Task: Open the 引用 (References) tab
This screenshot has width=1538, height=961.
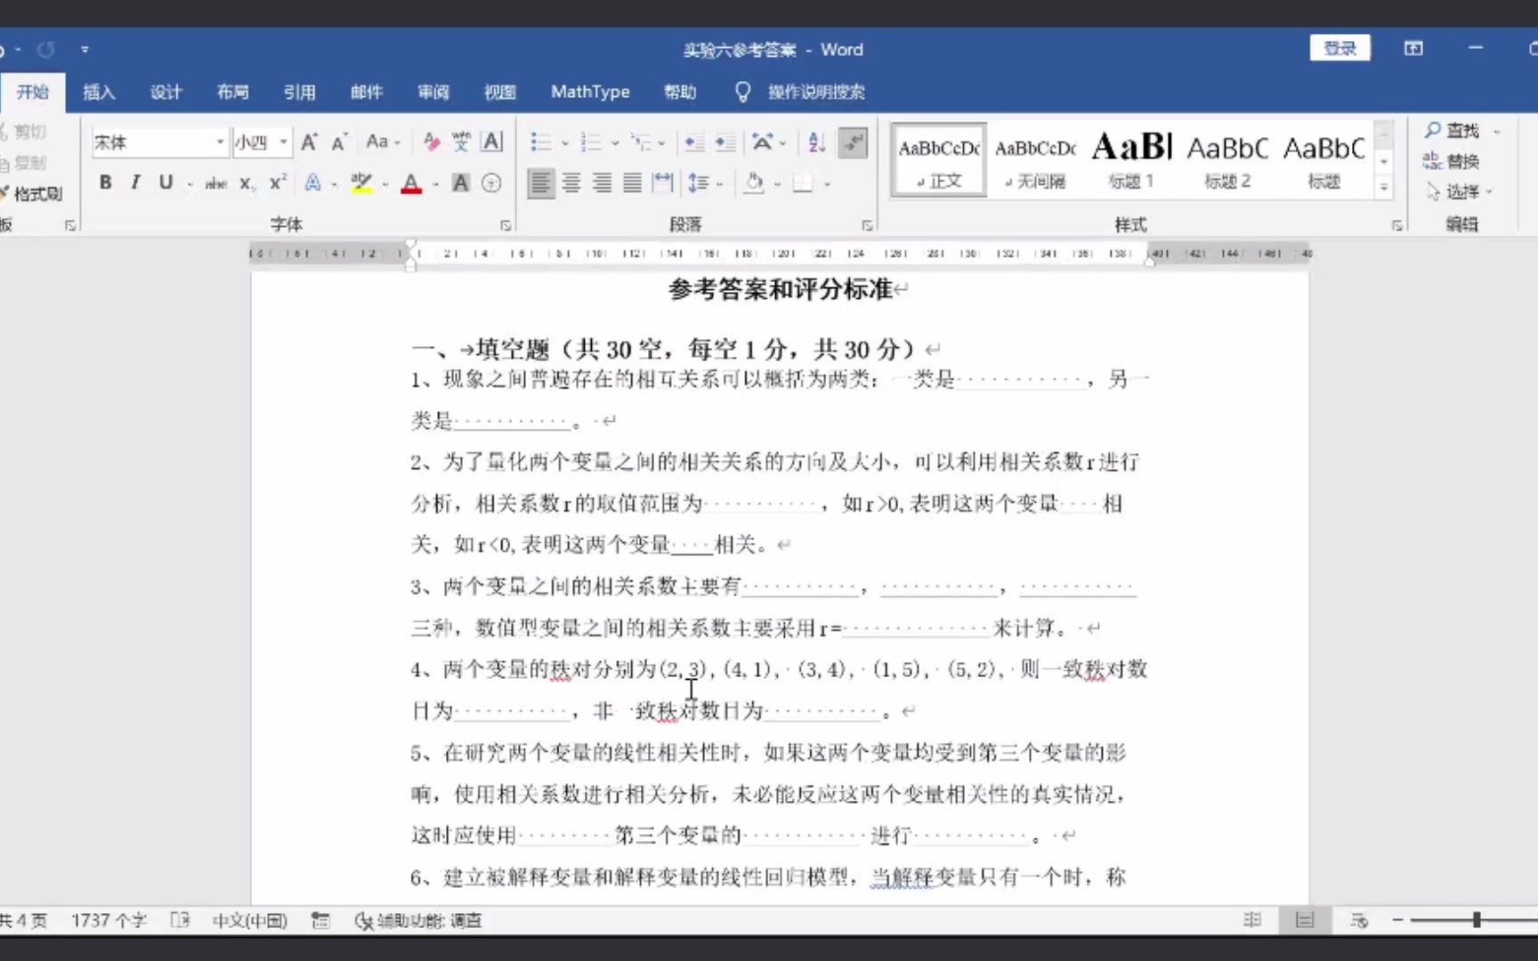Action: point(299,92)
